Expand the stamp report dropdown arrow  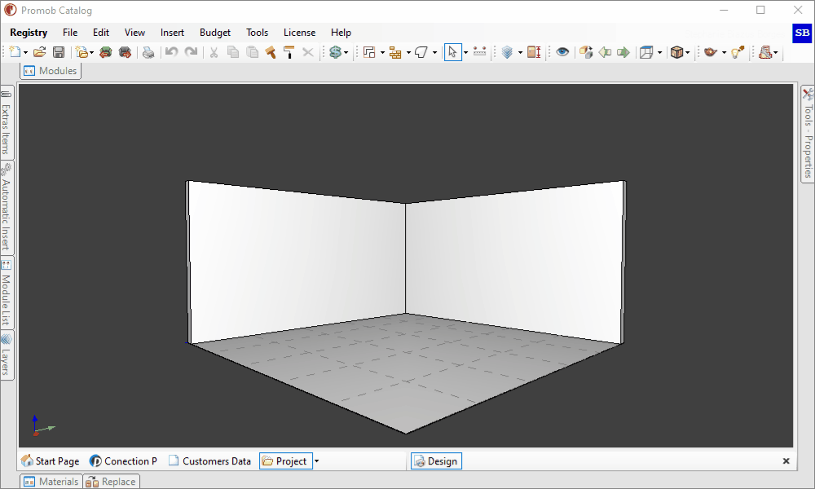pos(776,52)
